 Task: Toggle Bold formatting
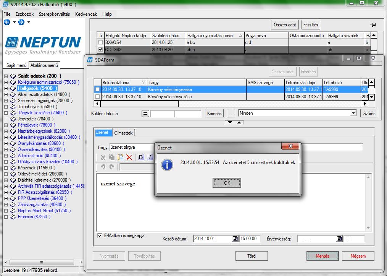[141, 157]
